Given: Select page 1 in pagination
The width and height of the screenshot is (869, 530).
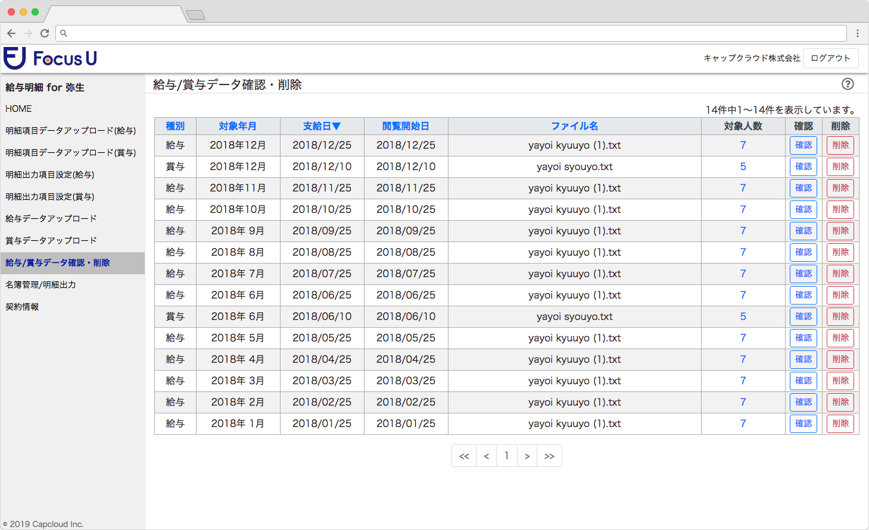Looking at the screenshot, I should [x=507, y=456].
